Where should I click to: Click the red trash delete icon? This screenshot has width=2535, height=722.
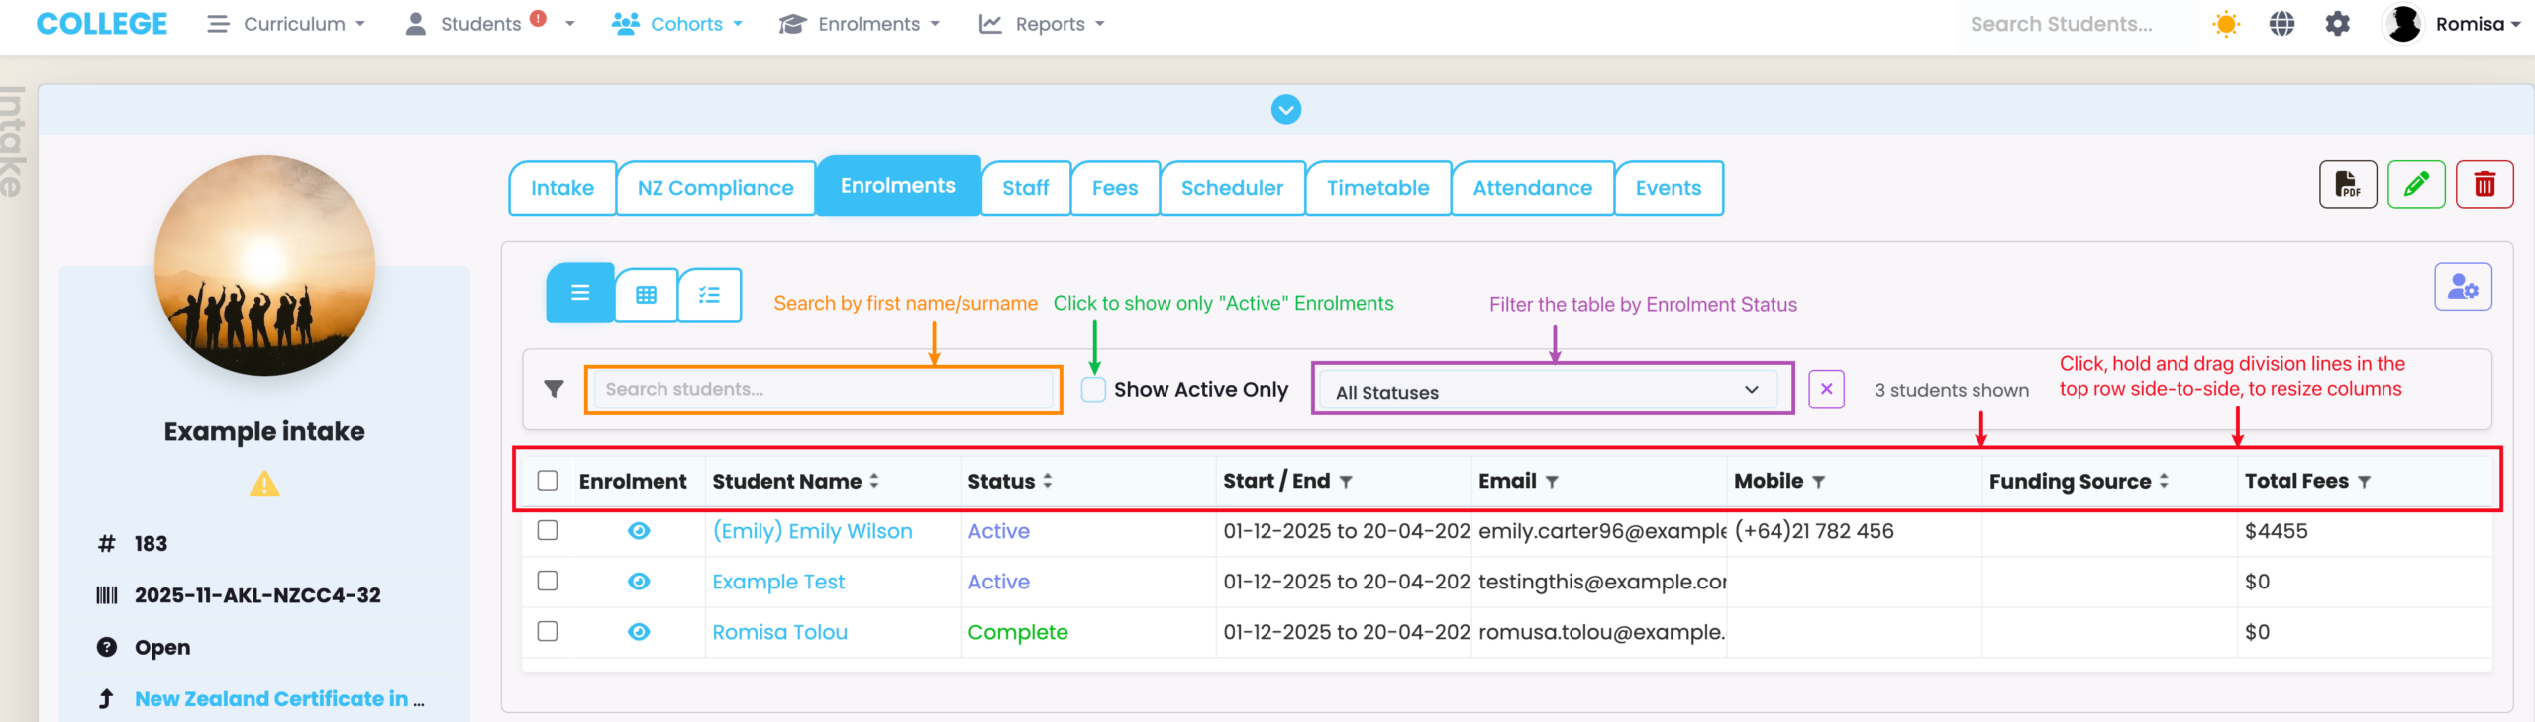pyautogui.click(x=2484, y=185)
